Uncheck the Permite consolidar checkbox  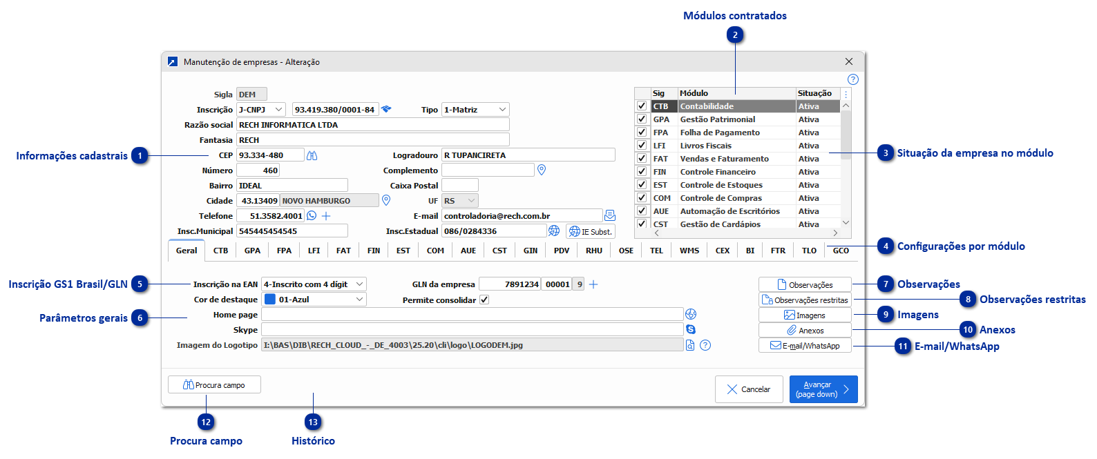(484, 300)
